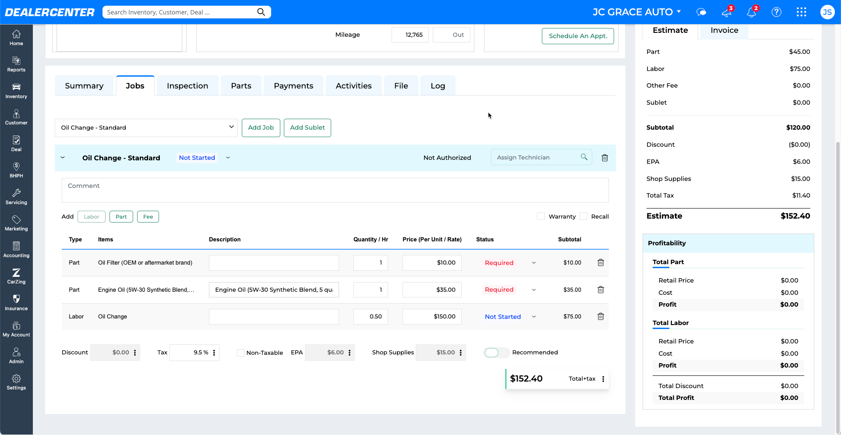This screenshot has height=435, width=841.
Task: Open labor Not Started status dropdown
Action: (x=534, y=317)
